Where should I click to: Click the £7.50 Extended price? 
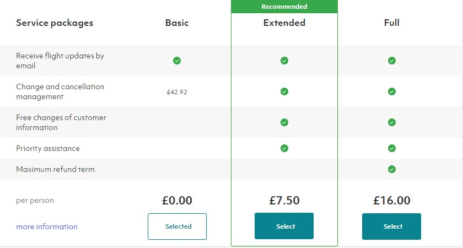(284, 201)
